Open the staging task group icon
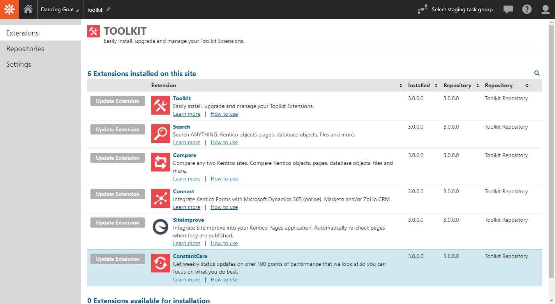555x304 pixels. [422, 9]
